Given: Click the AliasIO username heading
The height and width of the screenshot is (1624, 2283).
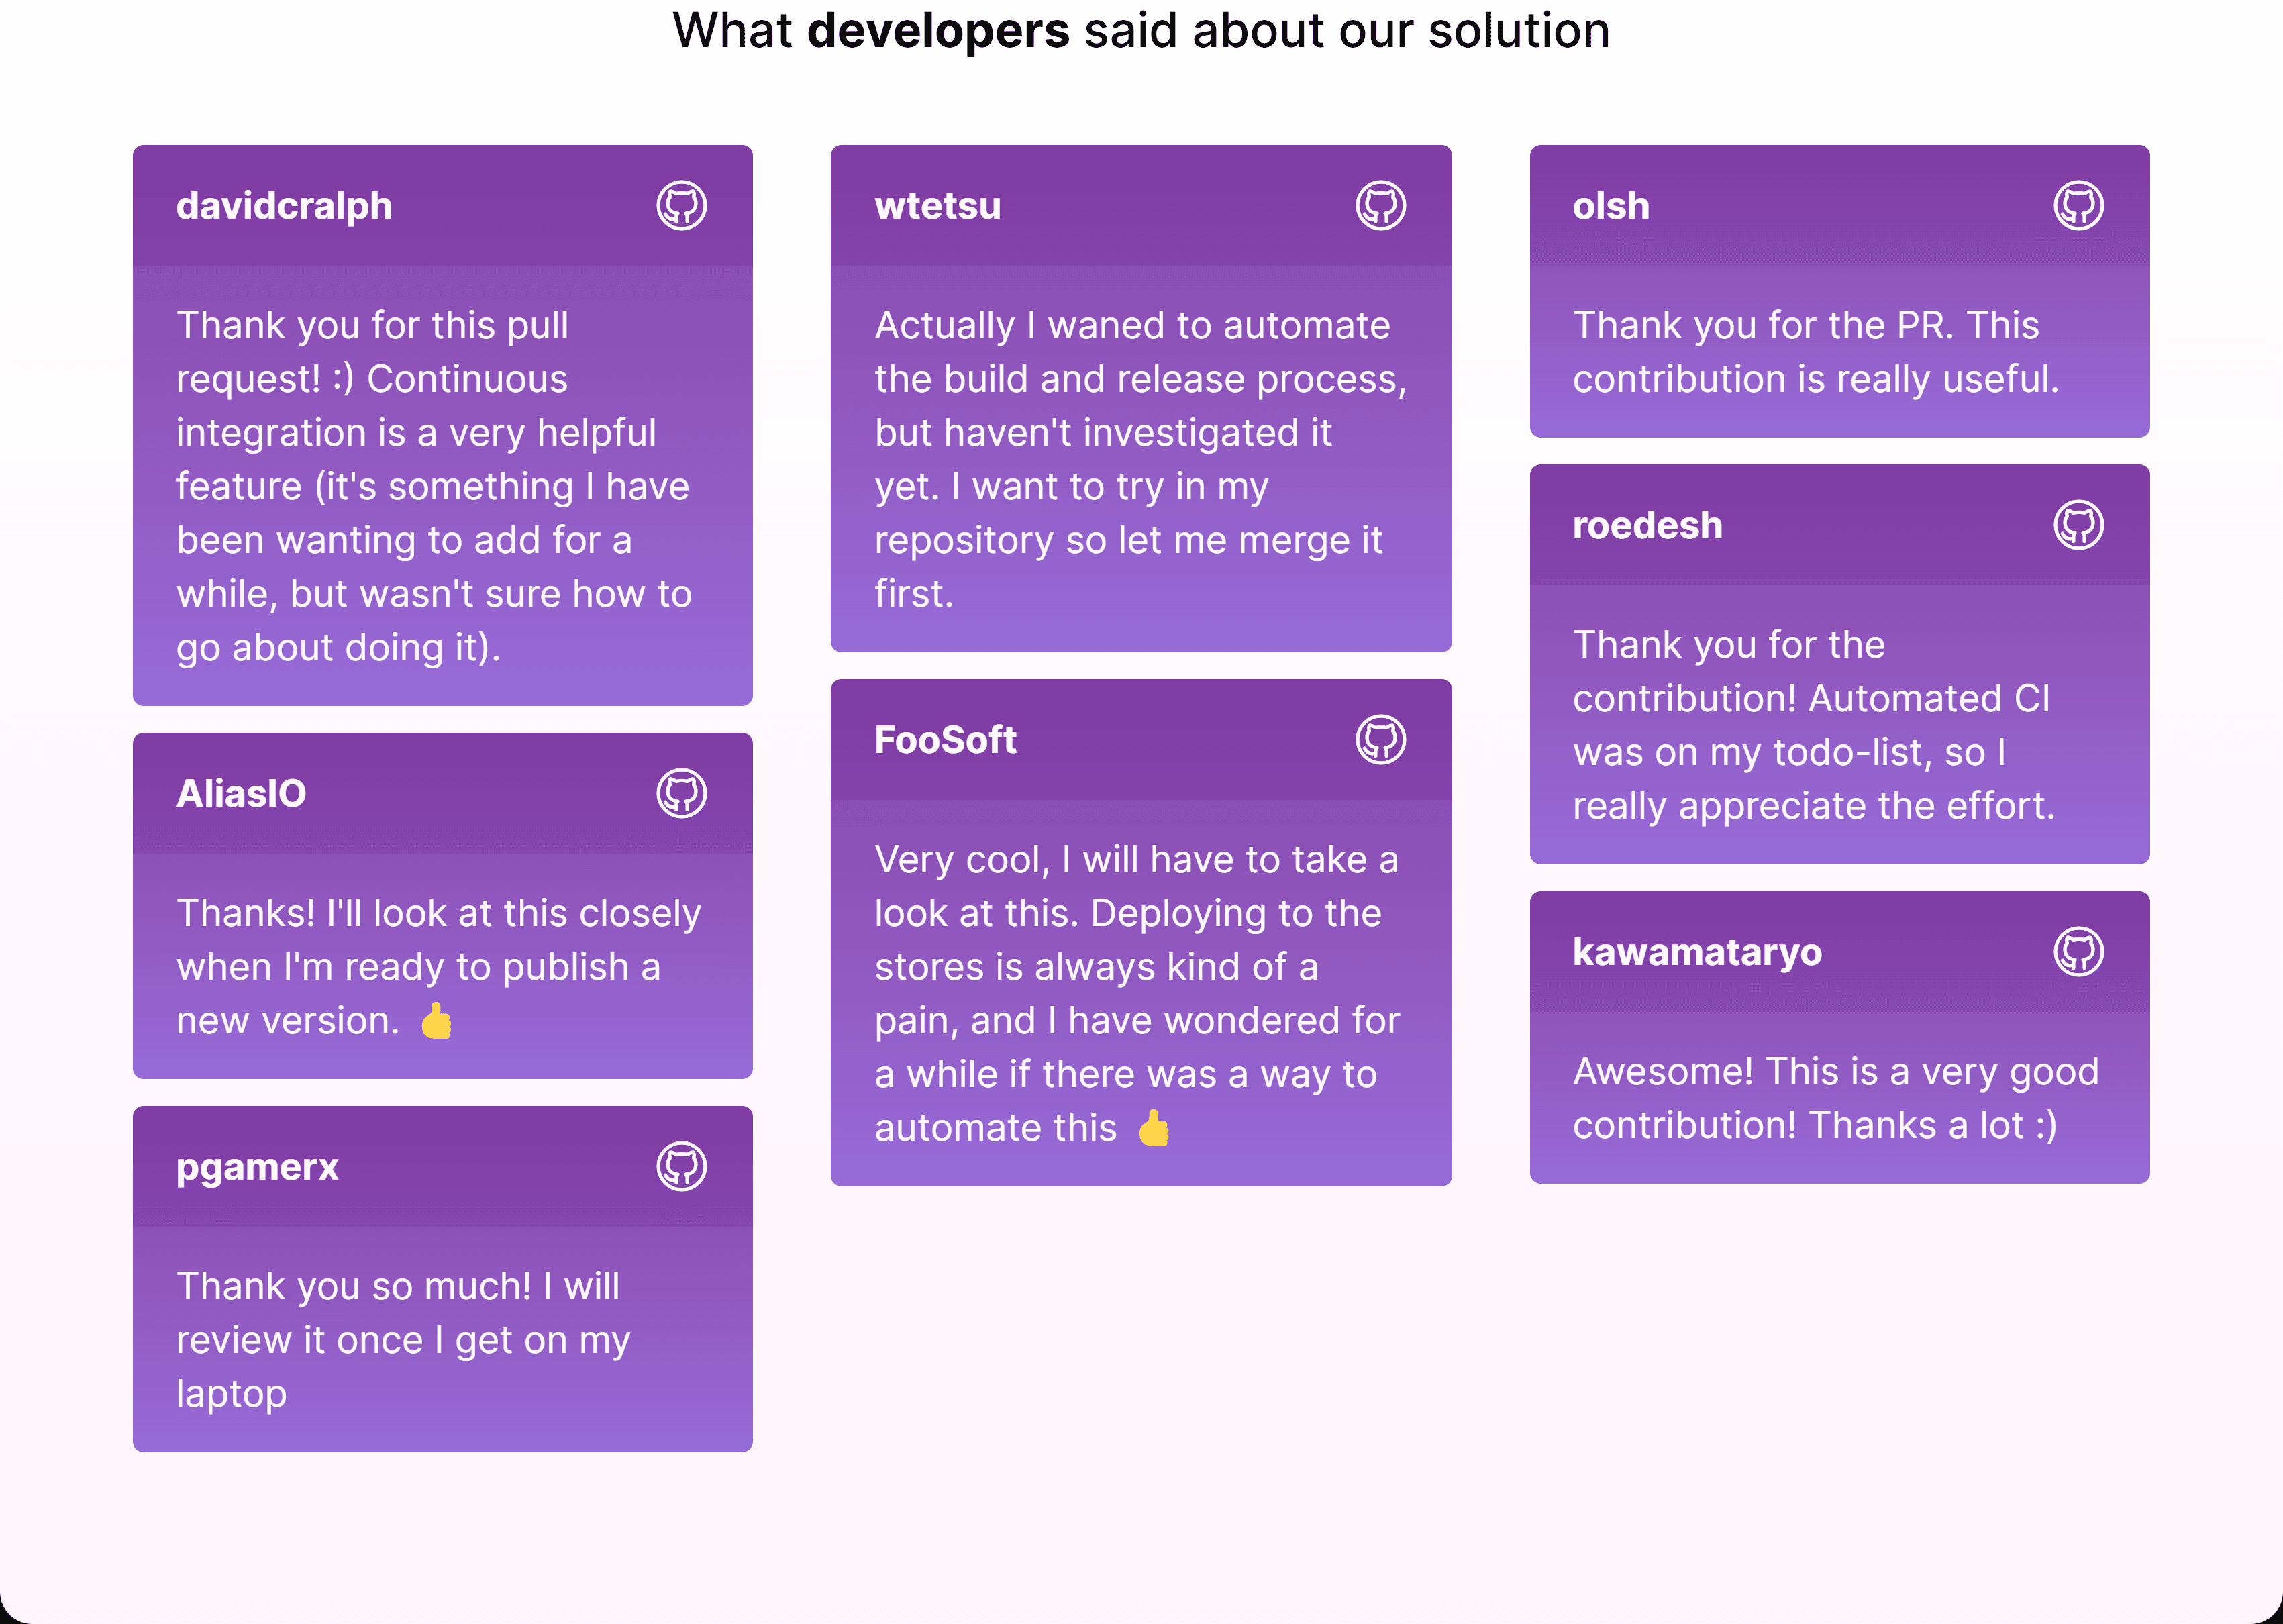Looking at the screenshot, I should [241, 794].
